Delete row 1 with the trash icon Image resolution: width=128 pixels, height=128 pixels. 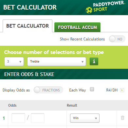tap(122, 118)
